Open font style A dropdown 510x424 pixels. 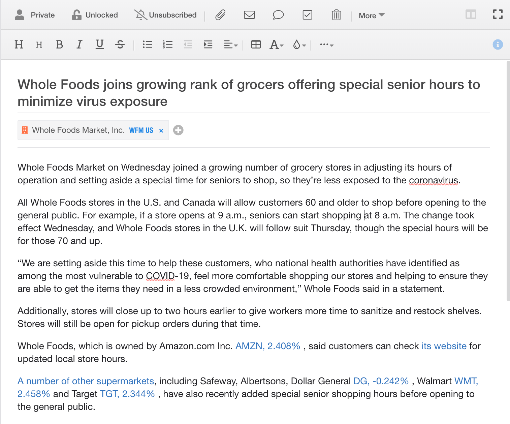pos(277,44)
